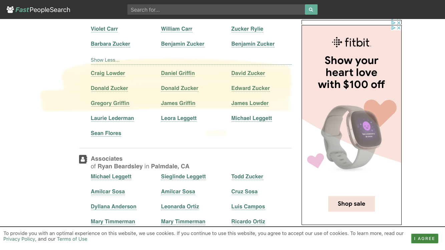Open associate Luis Campos
The width and height of the screenshot is (445, 250).
coord(248,207)
